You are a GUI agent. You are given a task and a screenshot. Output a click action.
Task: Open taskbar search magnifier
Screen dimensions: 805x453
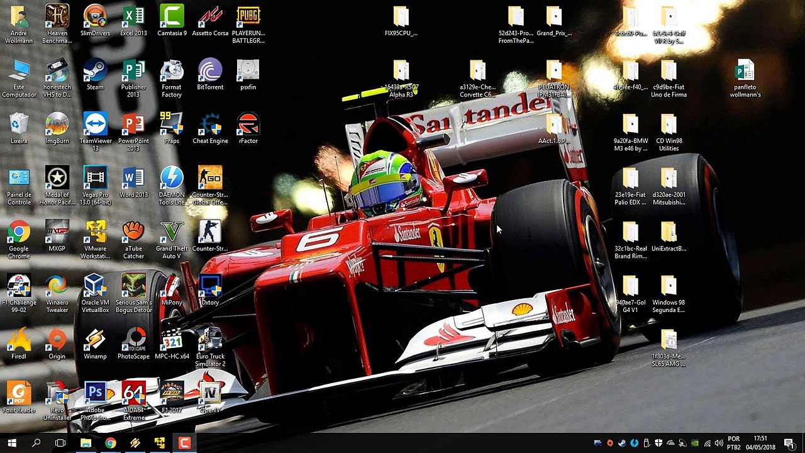click(36, 443)
